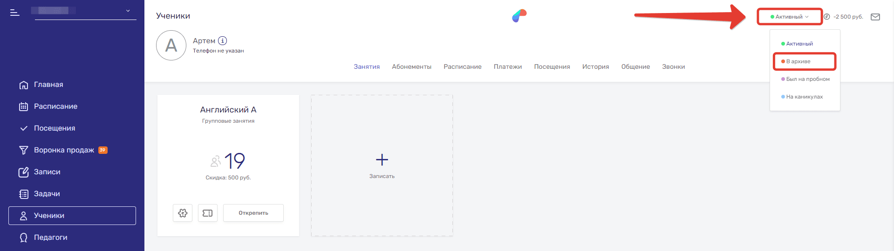Open messages via the envelope icon

(x=875, y=17)
